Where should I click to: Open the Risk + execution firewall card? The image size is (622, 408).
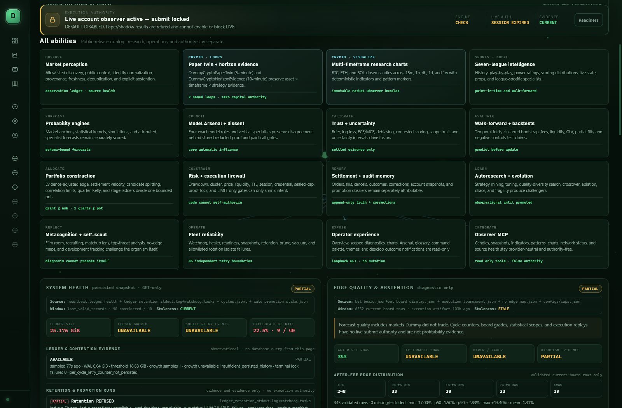click(x=253, y=188)
